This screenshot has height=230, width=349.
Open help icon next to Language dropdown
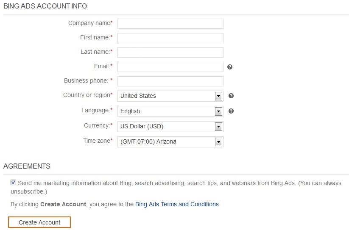click(x=231, y=111)
